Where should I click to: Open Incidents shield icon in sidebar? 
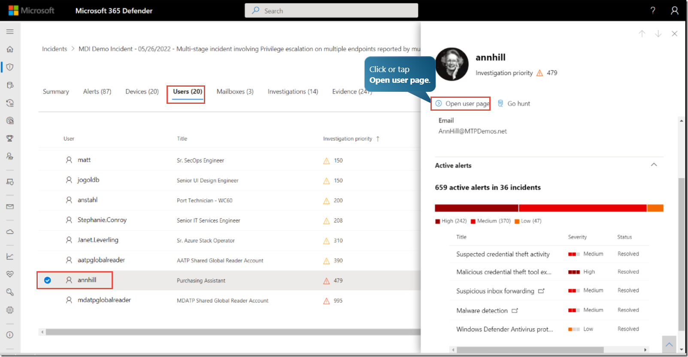(10, 67)
